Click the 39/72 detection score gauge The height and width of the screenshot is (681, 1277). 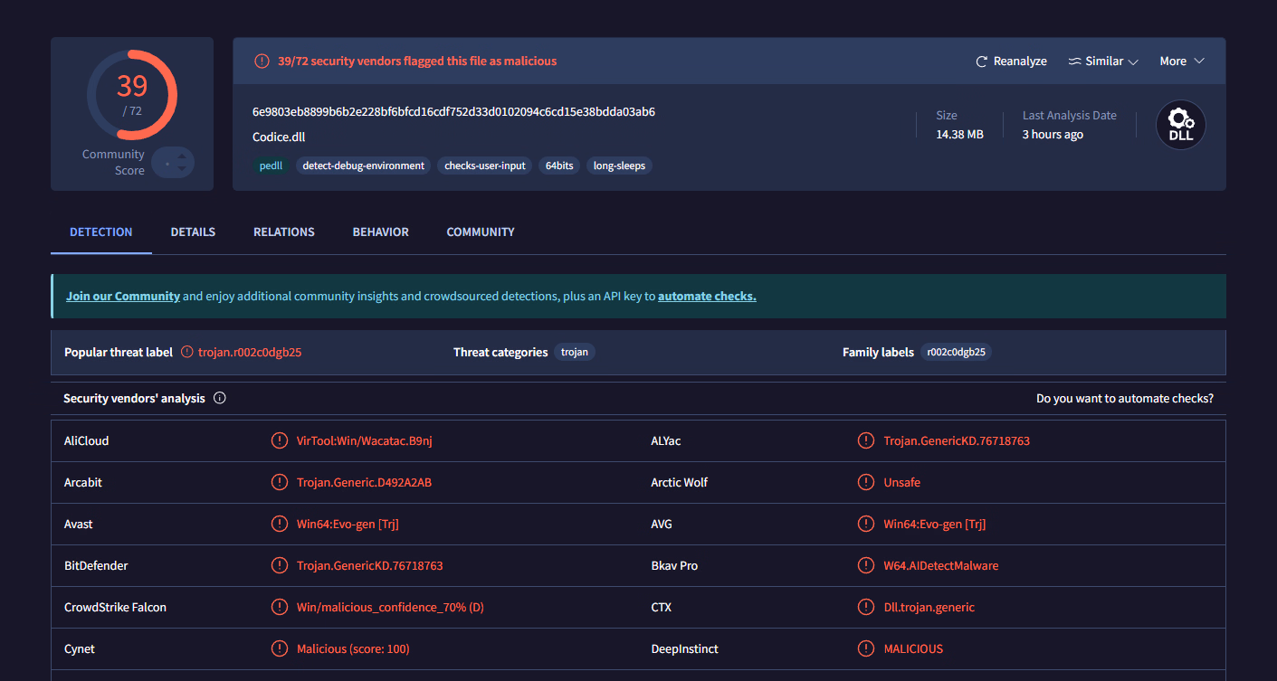(132, 95)
